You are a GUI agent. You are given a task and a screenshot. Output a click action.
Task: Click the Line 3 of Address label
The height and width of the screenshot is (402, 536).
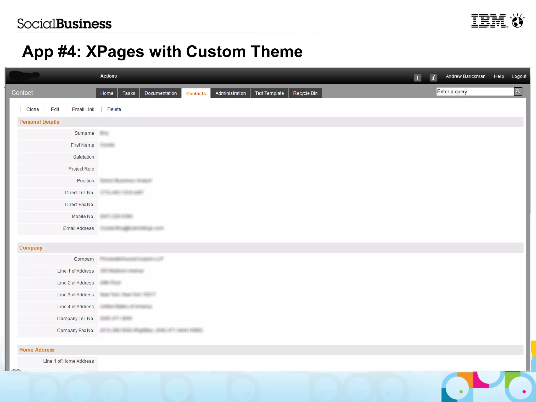[x=76, y=295]
